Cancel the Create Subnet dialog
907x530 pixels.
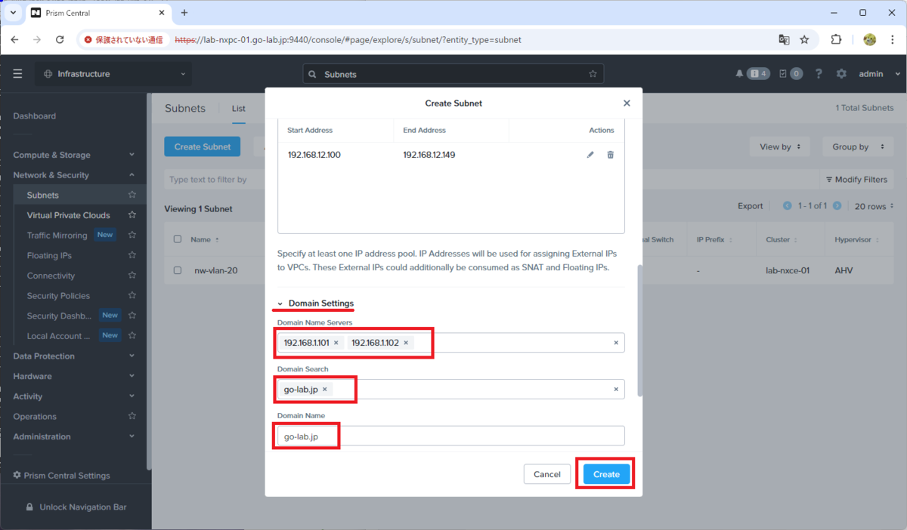(547, 474)
